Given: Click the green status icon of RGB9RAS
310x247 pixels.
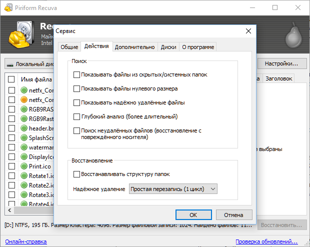Looking at the screenshot, I should pos(24,109).
